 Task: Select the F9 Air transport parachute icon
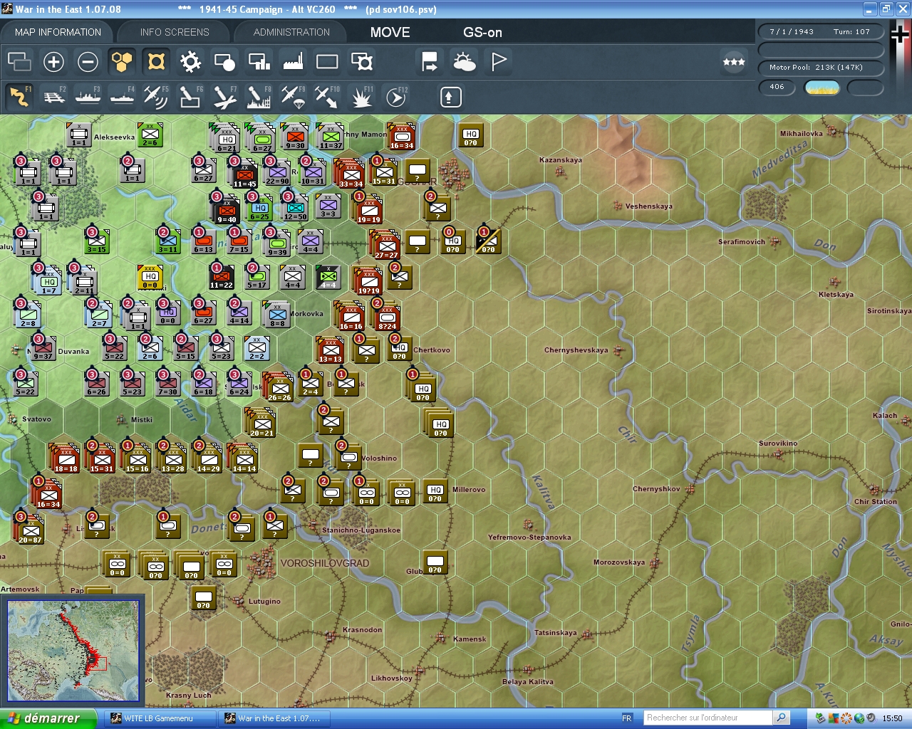tap(293, 97)
